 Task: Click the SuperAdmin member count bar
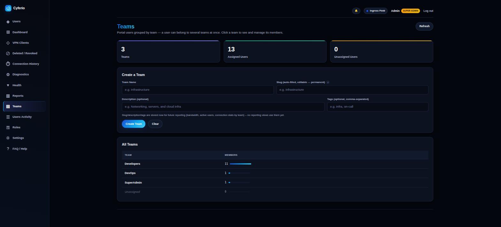(239, 183)
